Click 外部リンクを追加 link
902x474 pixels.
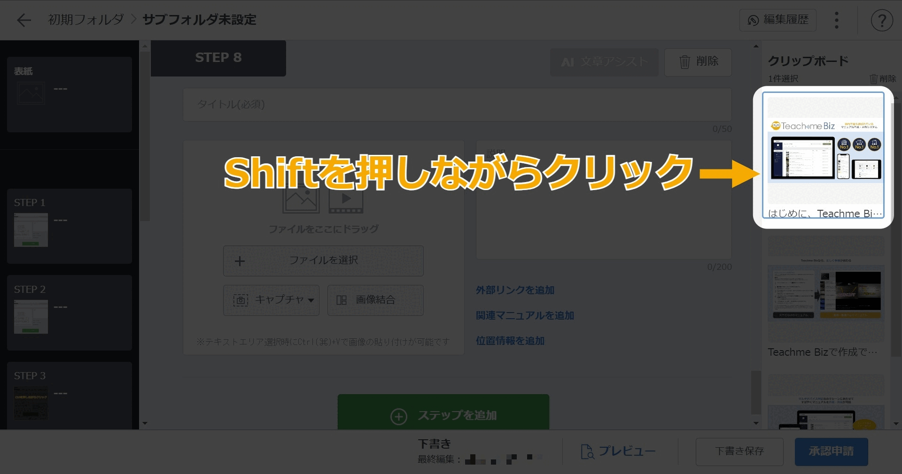(x=515, y=290)
